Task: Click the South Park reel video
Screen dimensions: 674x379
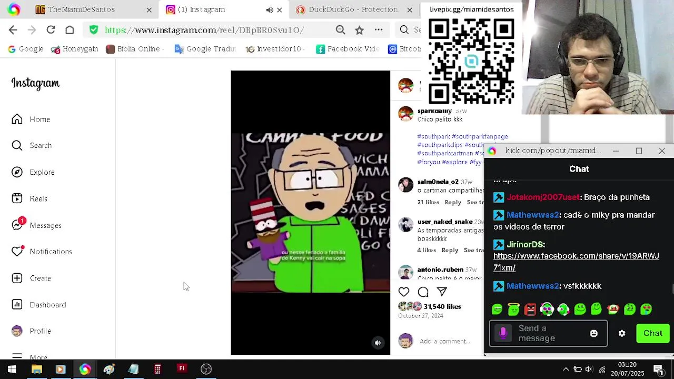Action: click(x=311, y=213)
